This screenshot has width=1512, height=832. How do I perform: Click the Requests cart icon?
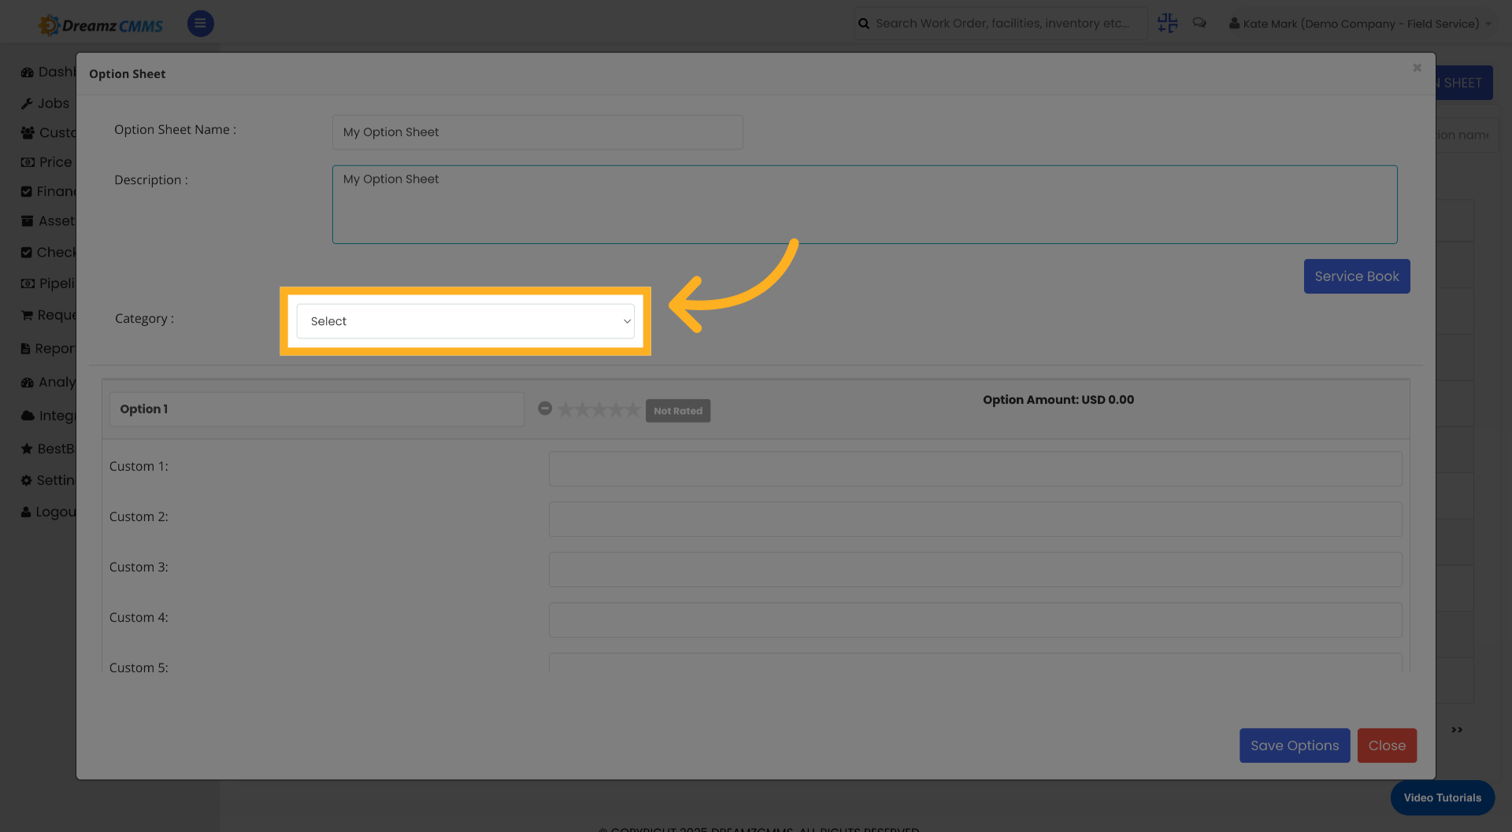[x=27, y=315]
